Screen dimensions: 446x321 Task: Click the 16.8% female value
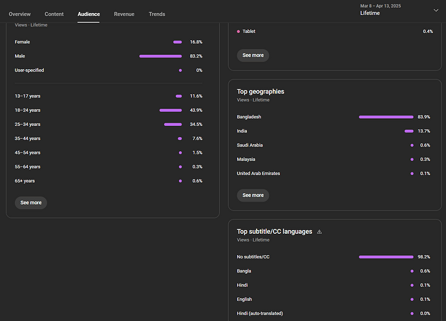pos(196,42)
